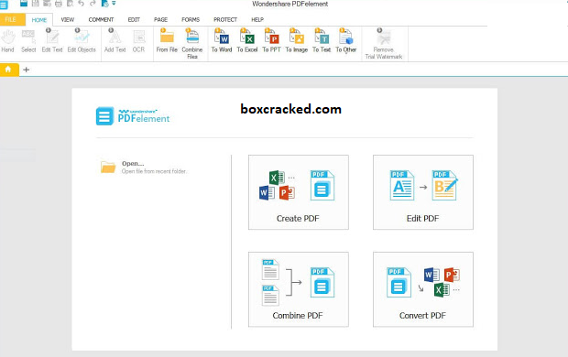Open the Combine PDF tile
This screenshot has height=357, width=568.
pos(299,289)
